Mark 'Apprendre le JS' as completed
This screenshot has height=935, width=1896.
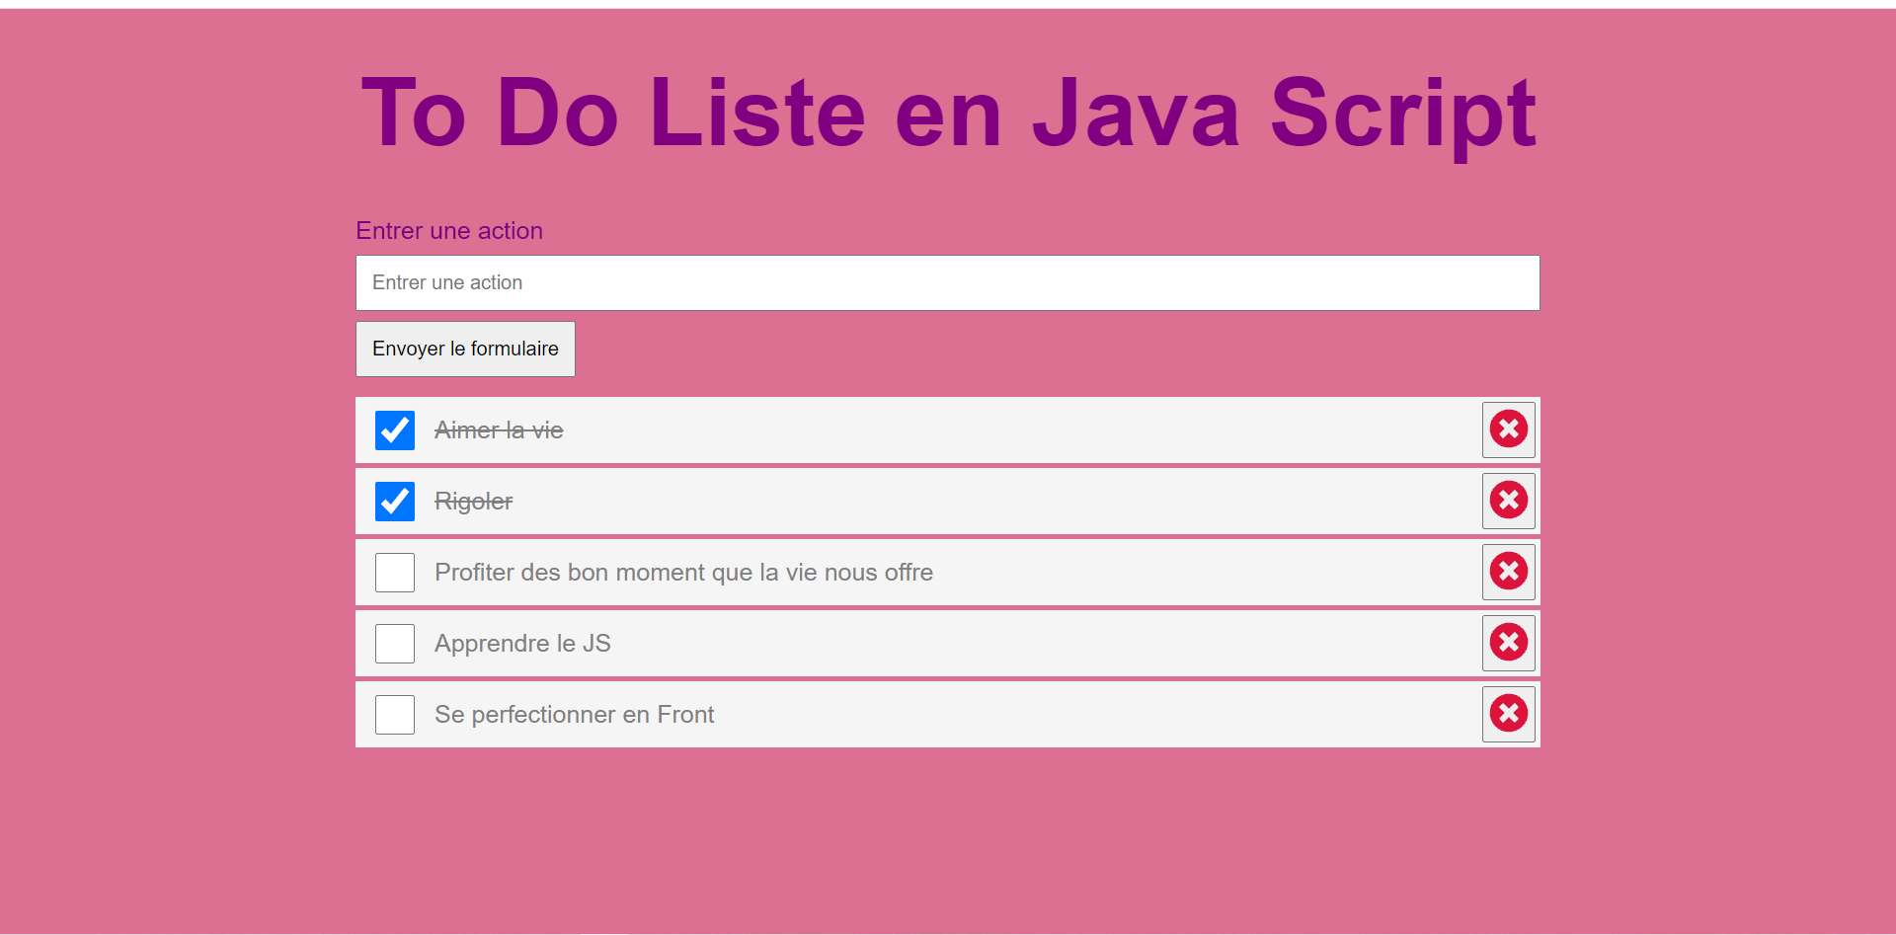(394, 643)
